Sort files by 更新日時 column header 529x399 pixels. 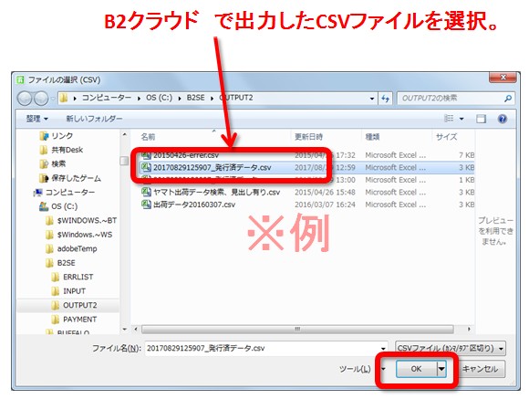[x=308, y=137]
